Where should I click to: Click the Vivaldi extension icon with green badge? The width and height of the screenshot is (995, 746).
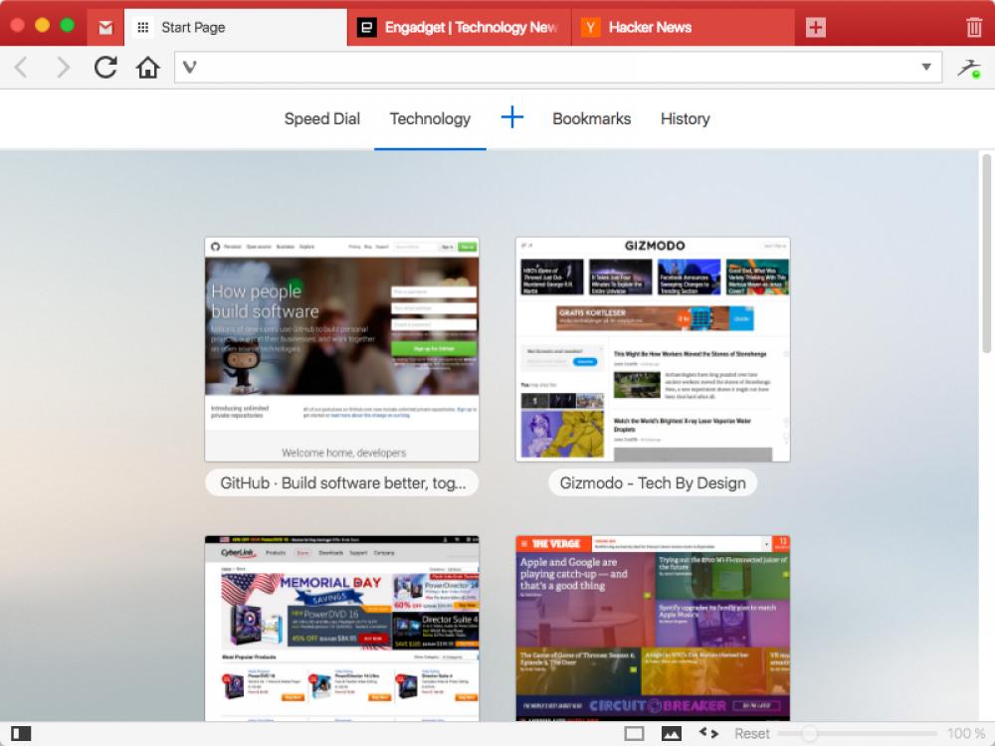point(968,68)
